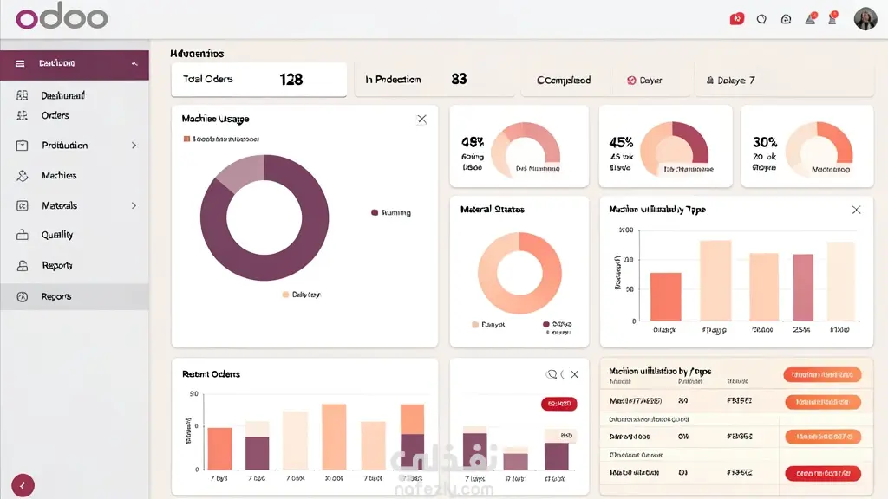Click the Total Orders 128 card
Screen dimensions: 888x499
pos(258,80)
